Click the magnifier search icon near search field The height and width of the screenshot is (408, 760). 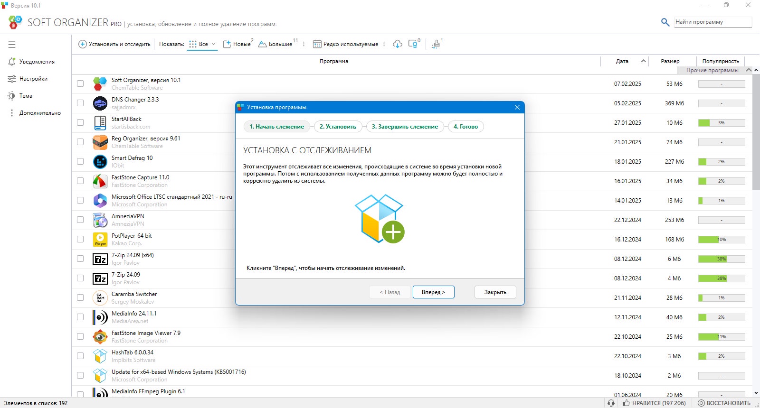[x=665, y=22]
